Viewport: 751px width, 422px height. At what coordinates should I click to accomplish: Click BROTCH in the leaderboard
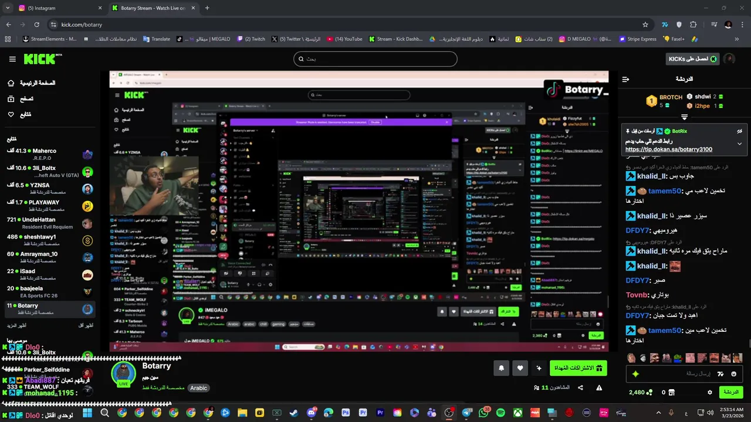click(x=671, y=97)
